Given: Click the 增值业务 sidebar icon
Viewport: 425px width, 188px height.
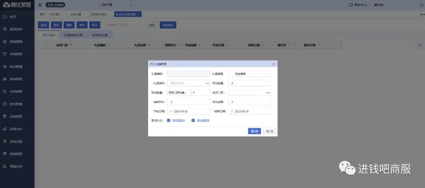Looking at the screenshot, I should (x=5, y=166).
